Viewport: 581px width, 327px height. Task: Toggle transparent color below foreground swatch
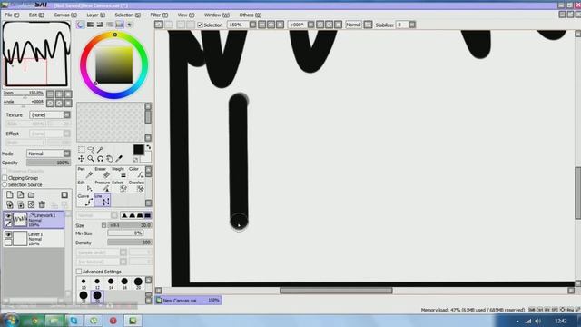click(135, 160)
